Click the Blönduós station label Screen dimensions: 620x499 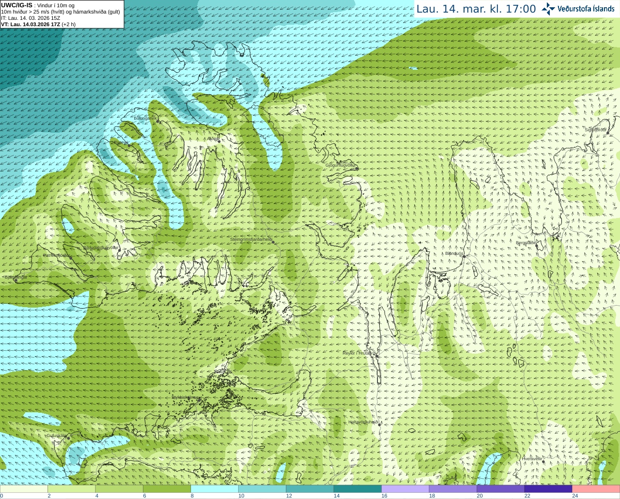tap(454, 253)
